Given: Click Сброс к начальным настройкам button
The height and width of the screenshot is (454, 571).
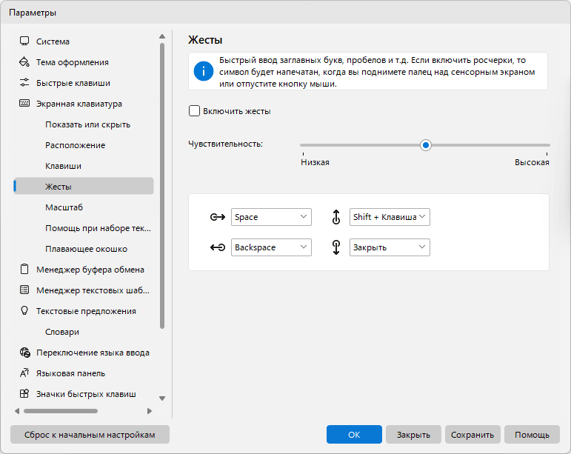Looking at the screenshot, I should pos(90,434).
